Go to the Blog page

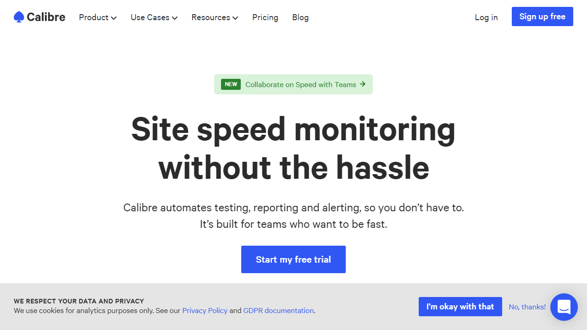[300, 17]
